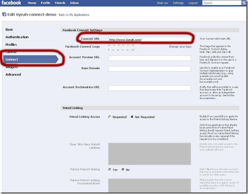Click the Logout link
Viewport: 248px width, 194px height.
pos(193,3)
